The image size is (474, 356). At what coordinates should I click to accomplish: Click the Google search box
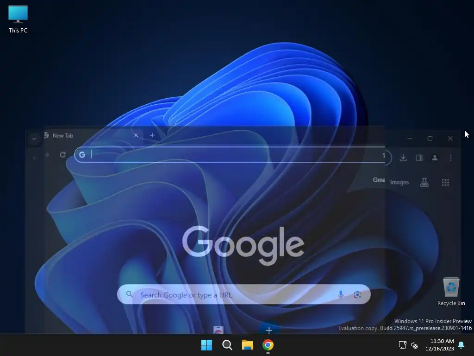[243, 294]
